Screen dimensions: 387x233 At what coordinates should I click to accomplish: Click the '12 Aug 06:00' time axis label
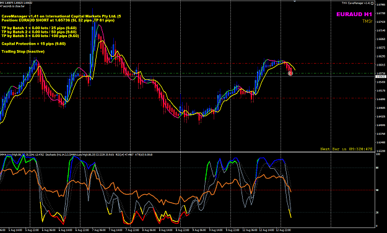250,231
